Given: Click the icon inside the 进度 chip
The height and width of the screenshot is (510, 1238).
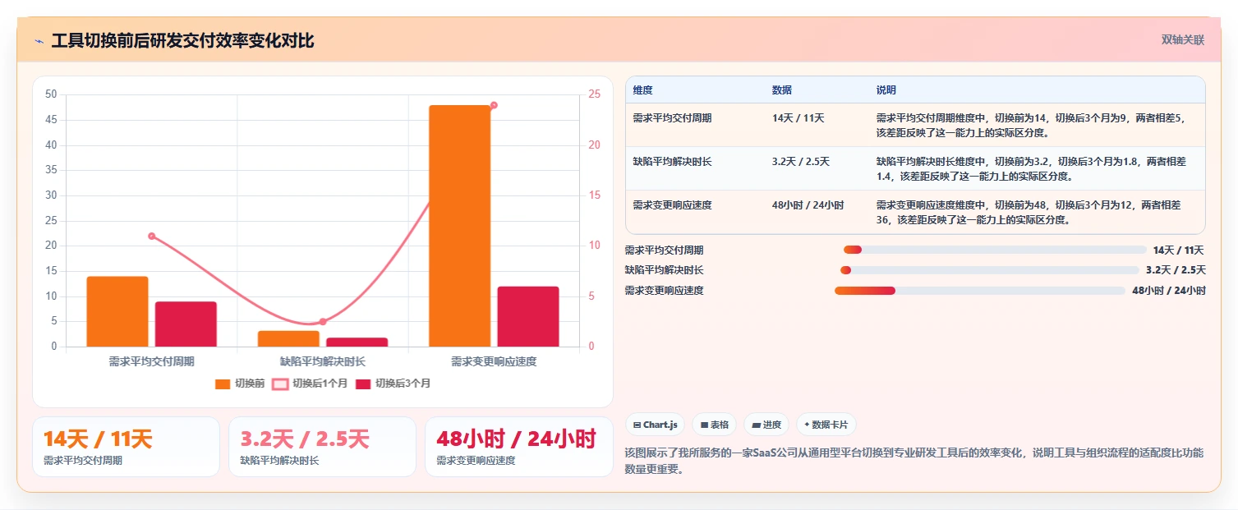Looking at the screenshot, I should tap(756, 425).
